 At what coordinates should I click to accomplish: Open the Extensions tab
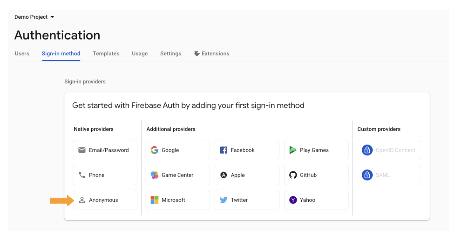click(212, 54)
